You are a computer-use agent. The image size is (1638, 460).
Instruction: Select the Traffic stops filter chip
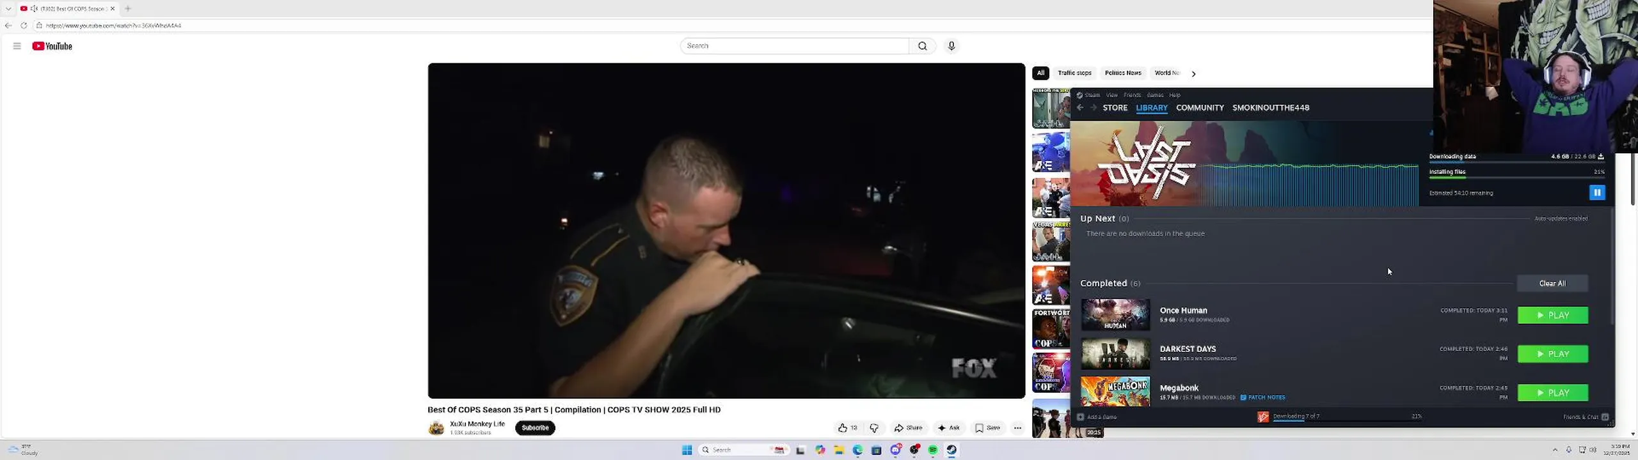coord(1074,73)
